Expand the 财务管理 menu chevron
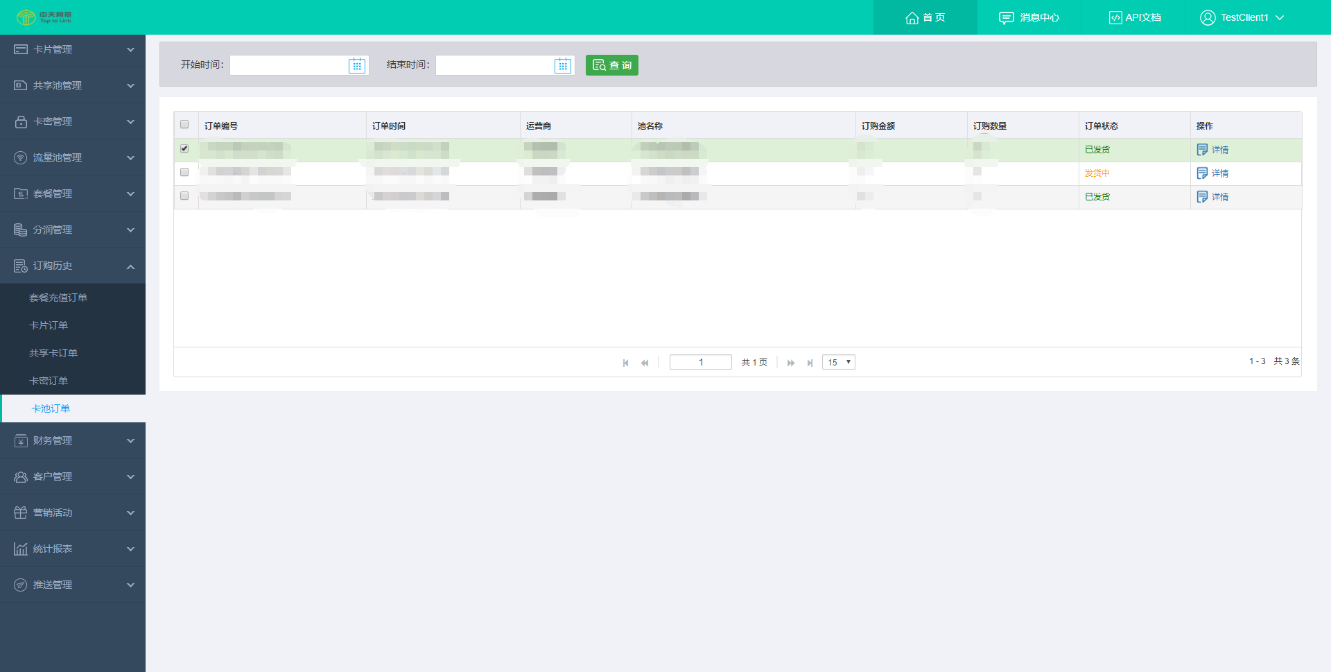1331x672 pixels. click(x=130, y=441)
